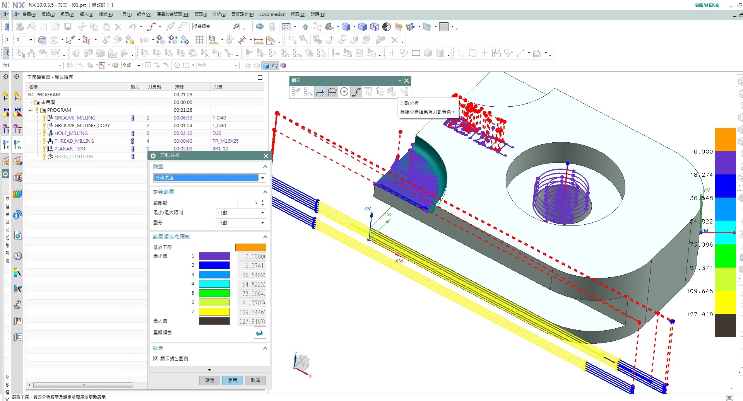Click the measure distance ruler icon

click(x=259, y=40)
